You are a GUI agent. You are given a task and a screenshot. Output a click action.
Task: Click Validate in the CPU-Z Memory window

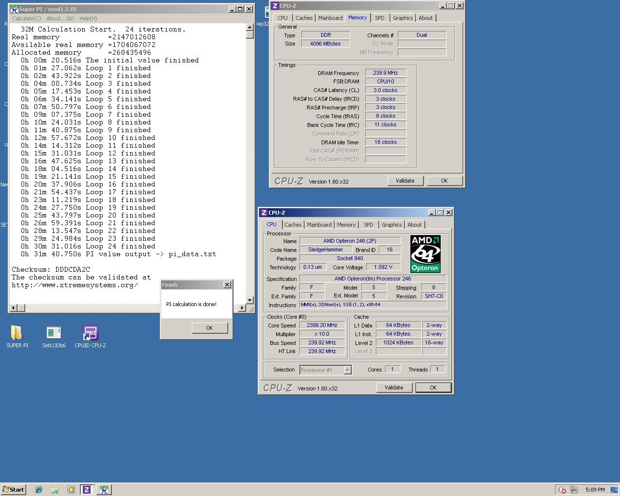click(x=405, y=181)
